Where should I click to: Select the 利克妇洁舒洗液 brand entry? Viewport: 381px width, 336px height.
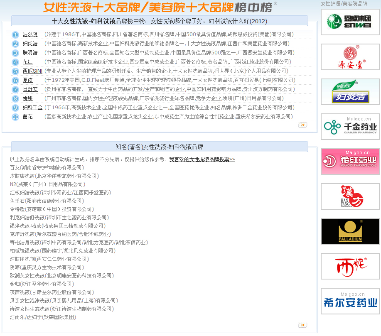click(59, 218)
